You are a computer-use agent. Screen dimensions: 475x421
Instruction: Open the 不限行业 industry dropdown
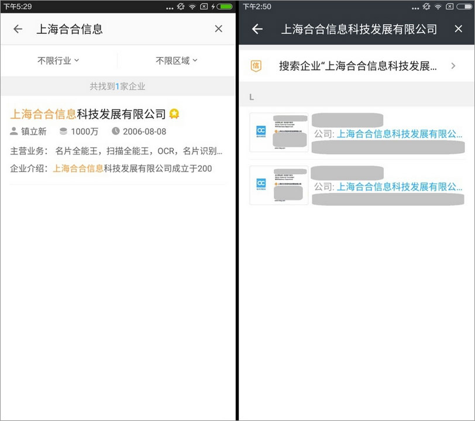(58, 60)
